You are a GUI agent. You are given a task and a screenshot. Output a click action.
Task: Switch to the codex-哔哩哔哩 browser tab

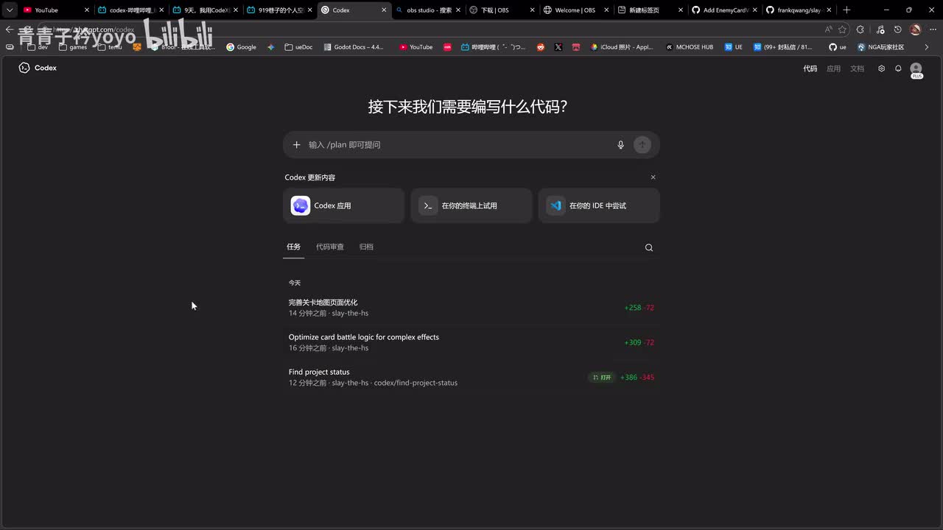[131, 10]
